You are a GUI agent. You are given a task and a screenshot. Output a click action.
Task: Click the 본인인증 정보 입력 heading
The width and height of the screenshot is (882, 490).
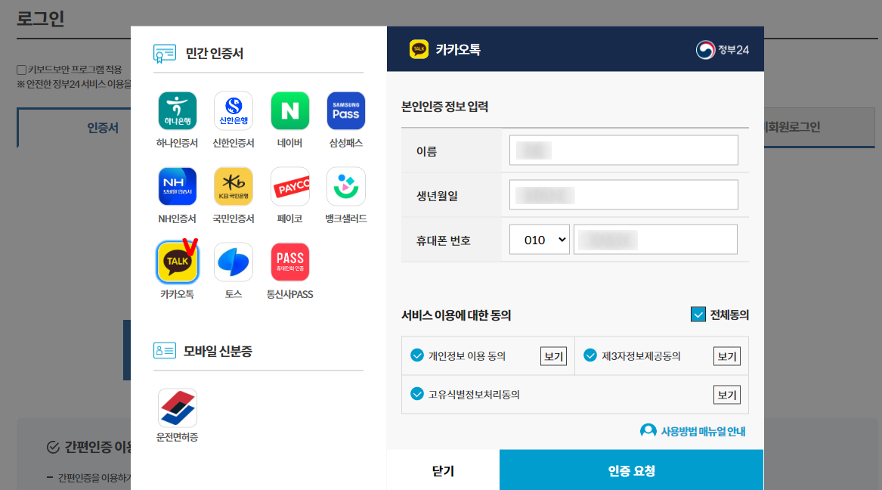pos(444,107)
